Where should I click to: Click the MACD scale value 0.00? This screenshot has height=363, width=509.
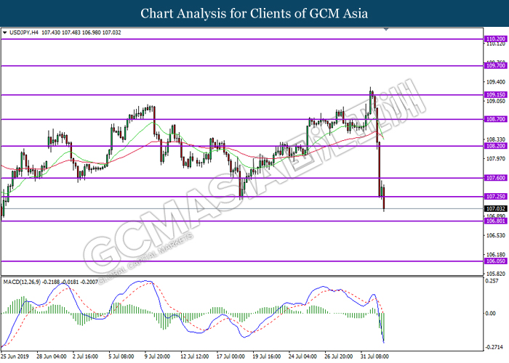(490, 314)
